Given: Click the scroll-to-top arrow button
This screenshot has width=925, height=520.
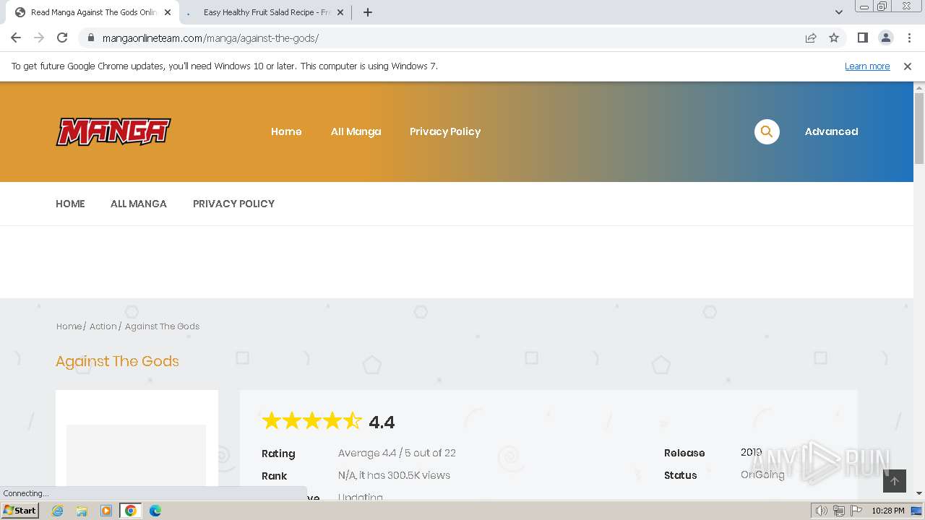Looking at the screenshot, I should pyautogui.click(x=895, y=481).
